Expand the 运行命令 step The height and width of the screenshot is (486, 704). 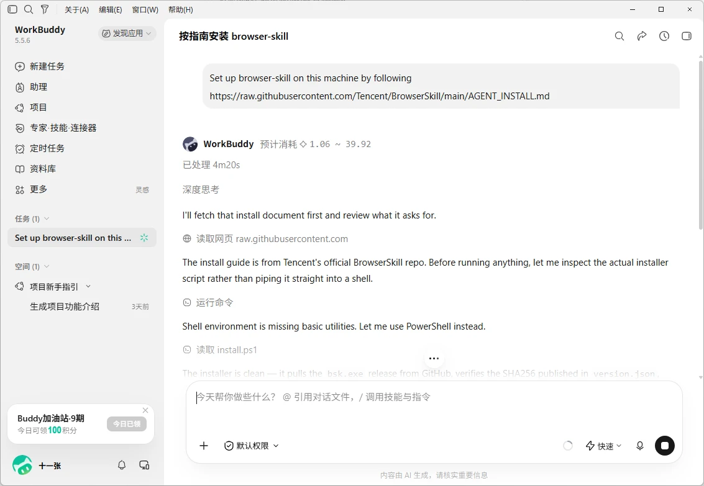(x=208, y=303)
